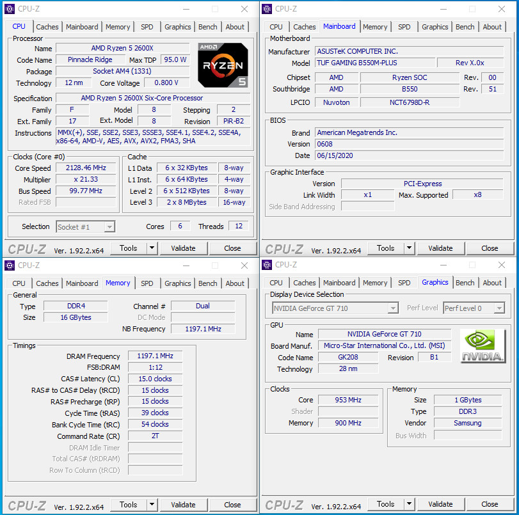The width and height of the screenshot is (519, 515).
Task: Click the CPU-Z icon on the Memory window titlebar
Action: (9, 265)
